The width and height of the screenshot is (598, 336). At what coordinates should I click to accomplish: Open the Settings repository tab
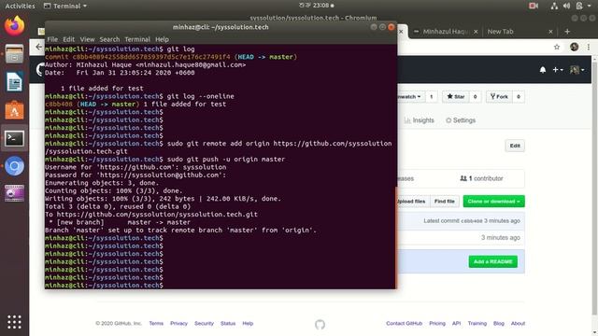461,120
